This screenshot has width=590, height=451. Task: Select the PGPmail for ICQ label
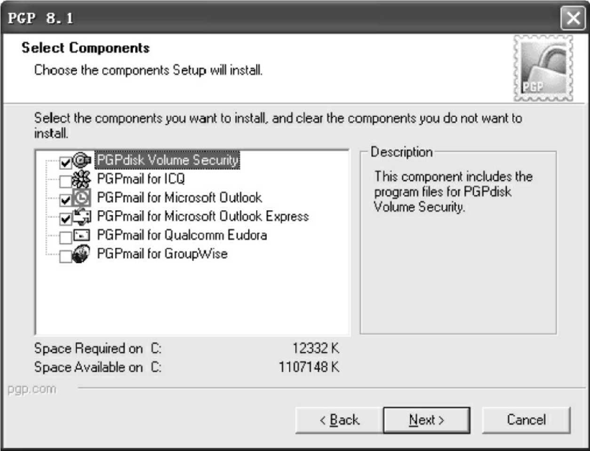141,179
